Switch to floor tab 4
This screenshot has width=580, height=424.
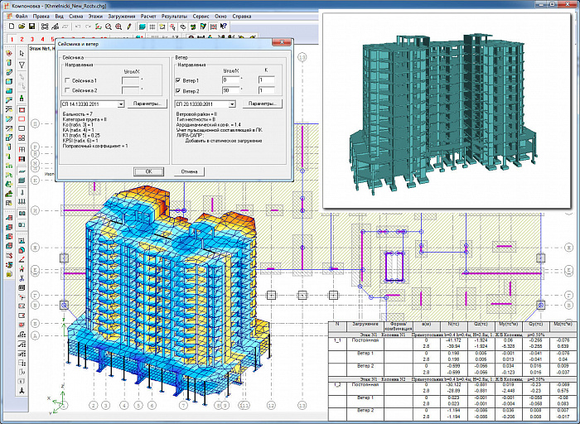click(42, 39)
